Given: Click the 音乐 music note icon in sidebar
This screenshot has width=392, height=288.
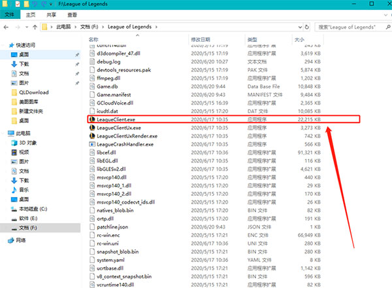Looking at the screenshot, I should (x=14, y=190).
